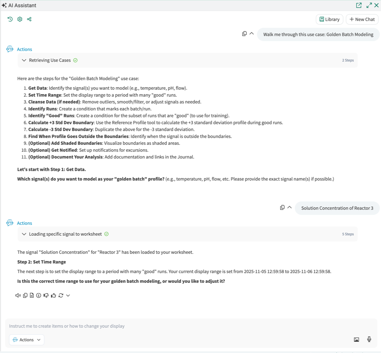Screen dimensions: 381x353
Task: Open the Library button
Action: [x=329, y=19]
